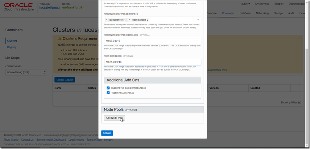The height and width of the screenshot is (149, 310).
Task: Click the blue Create button
Action: pyautogui.click(x=107, y=133)
